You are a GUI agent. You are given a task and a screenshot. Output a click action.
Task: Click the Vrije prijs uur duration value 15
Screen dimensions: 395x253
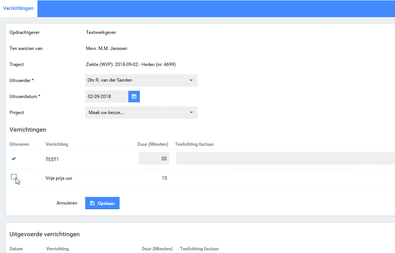point(164,178)
